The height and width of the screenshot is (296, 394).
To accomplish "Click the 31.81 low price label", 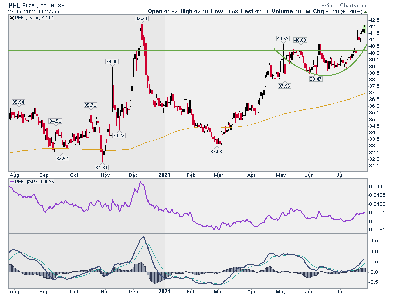I will pos(102,167).
